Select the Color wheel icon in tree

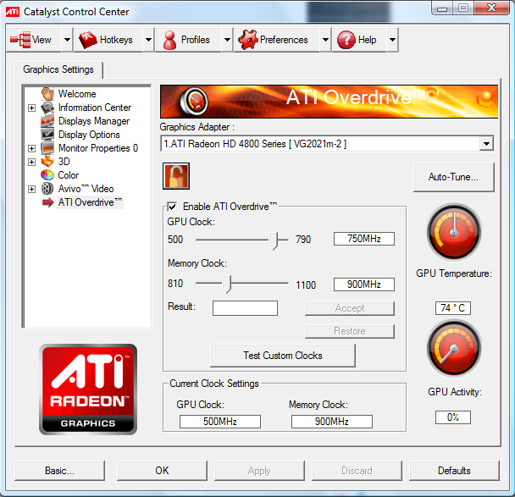47,175
